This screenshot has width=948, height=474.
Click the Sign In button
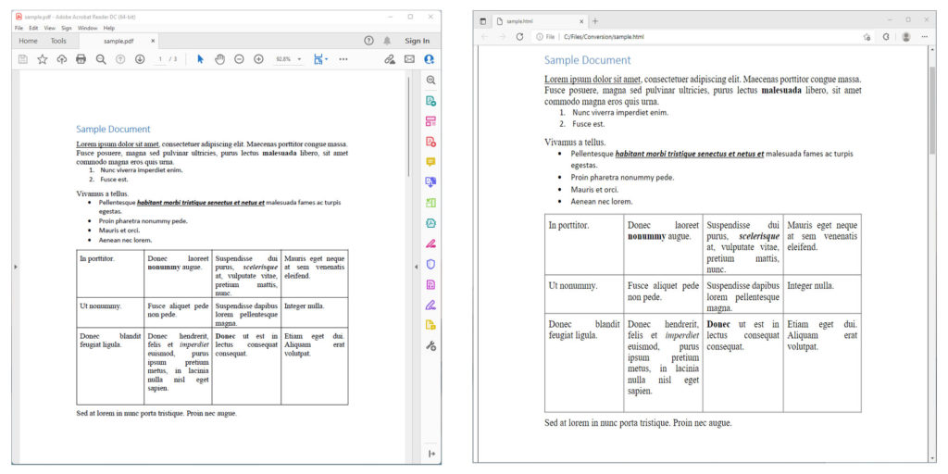tap(417, 41)
